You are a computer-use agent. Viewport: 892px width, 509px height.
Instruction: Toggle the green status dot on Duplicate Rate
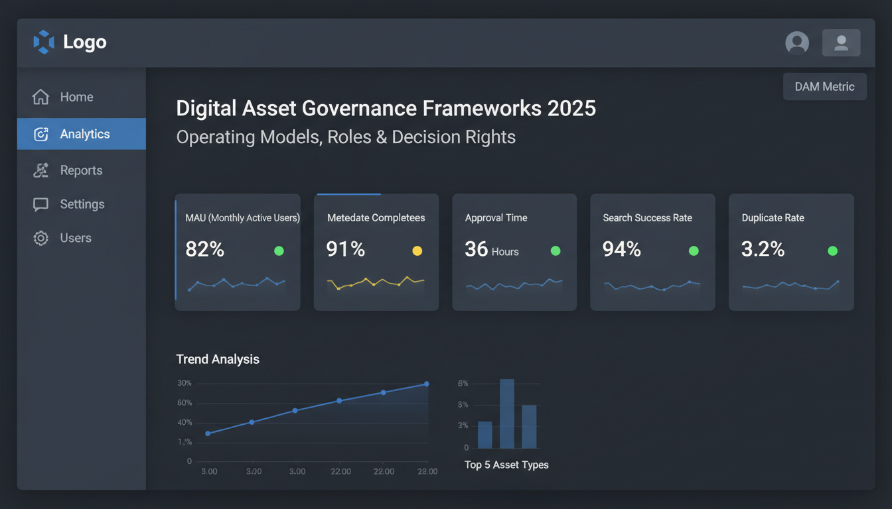(832, 251)
